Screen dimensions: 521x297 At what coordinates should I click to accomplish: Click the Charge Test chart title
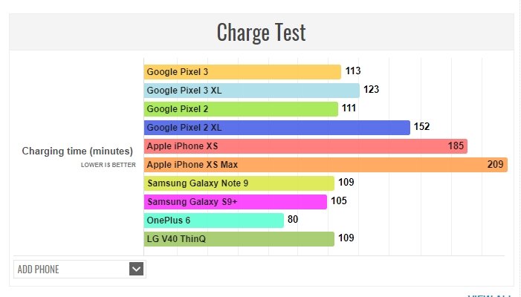click(x=261, y=33)
